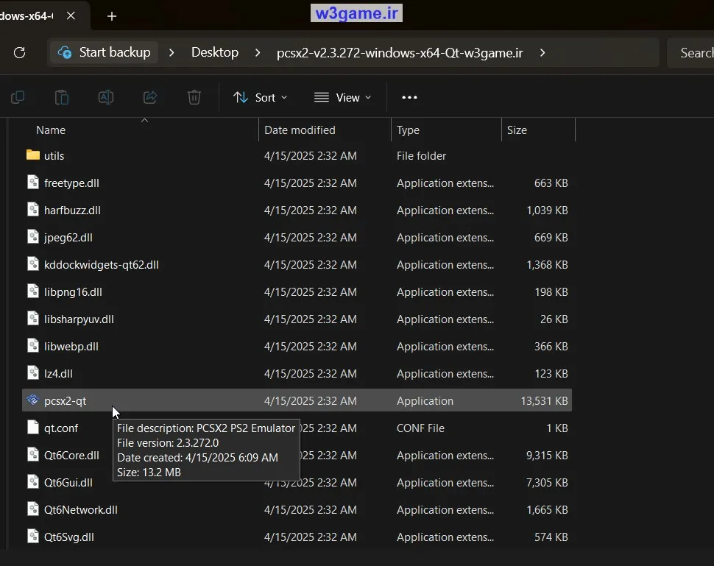The height and width of the screenshot is (566, 714).
Task: Close the current File Explorer tab
Action: point(71,15)
